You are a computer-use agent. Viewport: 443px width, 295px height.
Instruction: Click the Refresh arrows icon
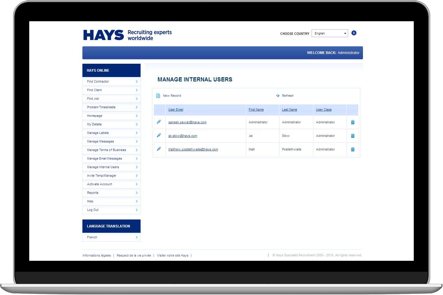point(278,96)
